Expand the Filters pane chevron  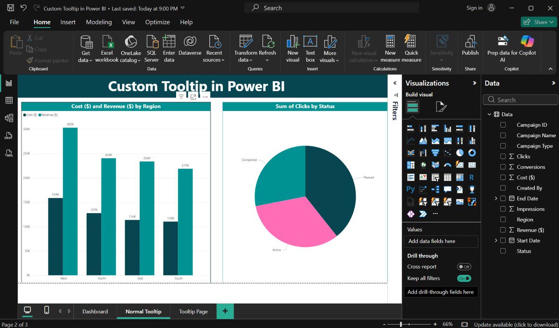pos(395,83)
